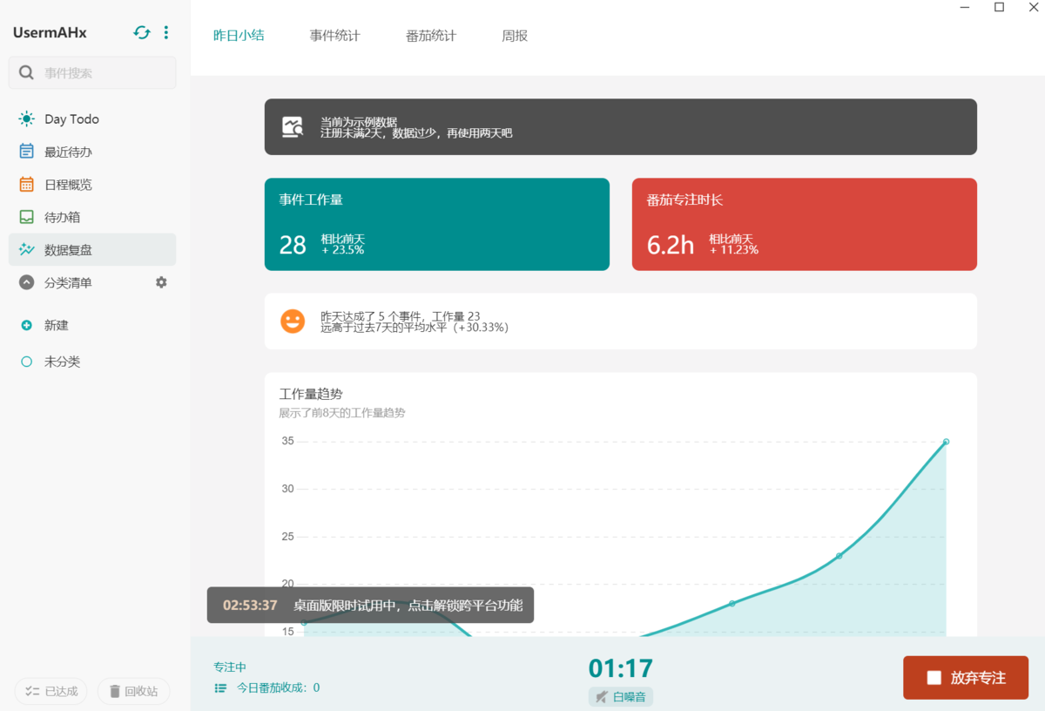Switch to the 番茄统计 tab
The height and width of the screenshot is (711, 1045).
430,36
